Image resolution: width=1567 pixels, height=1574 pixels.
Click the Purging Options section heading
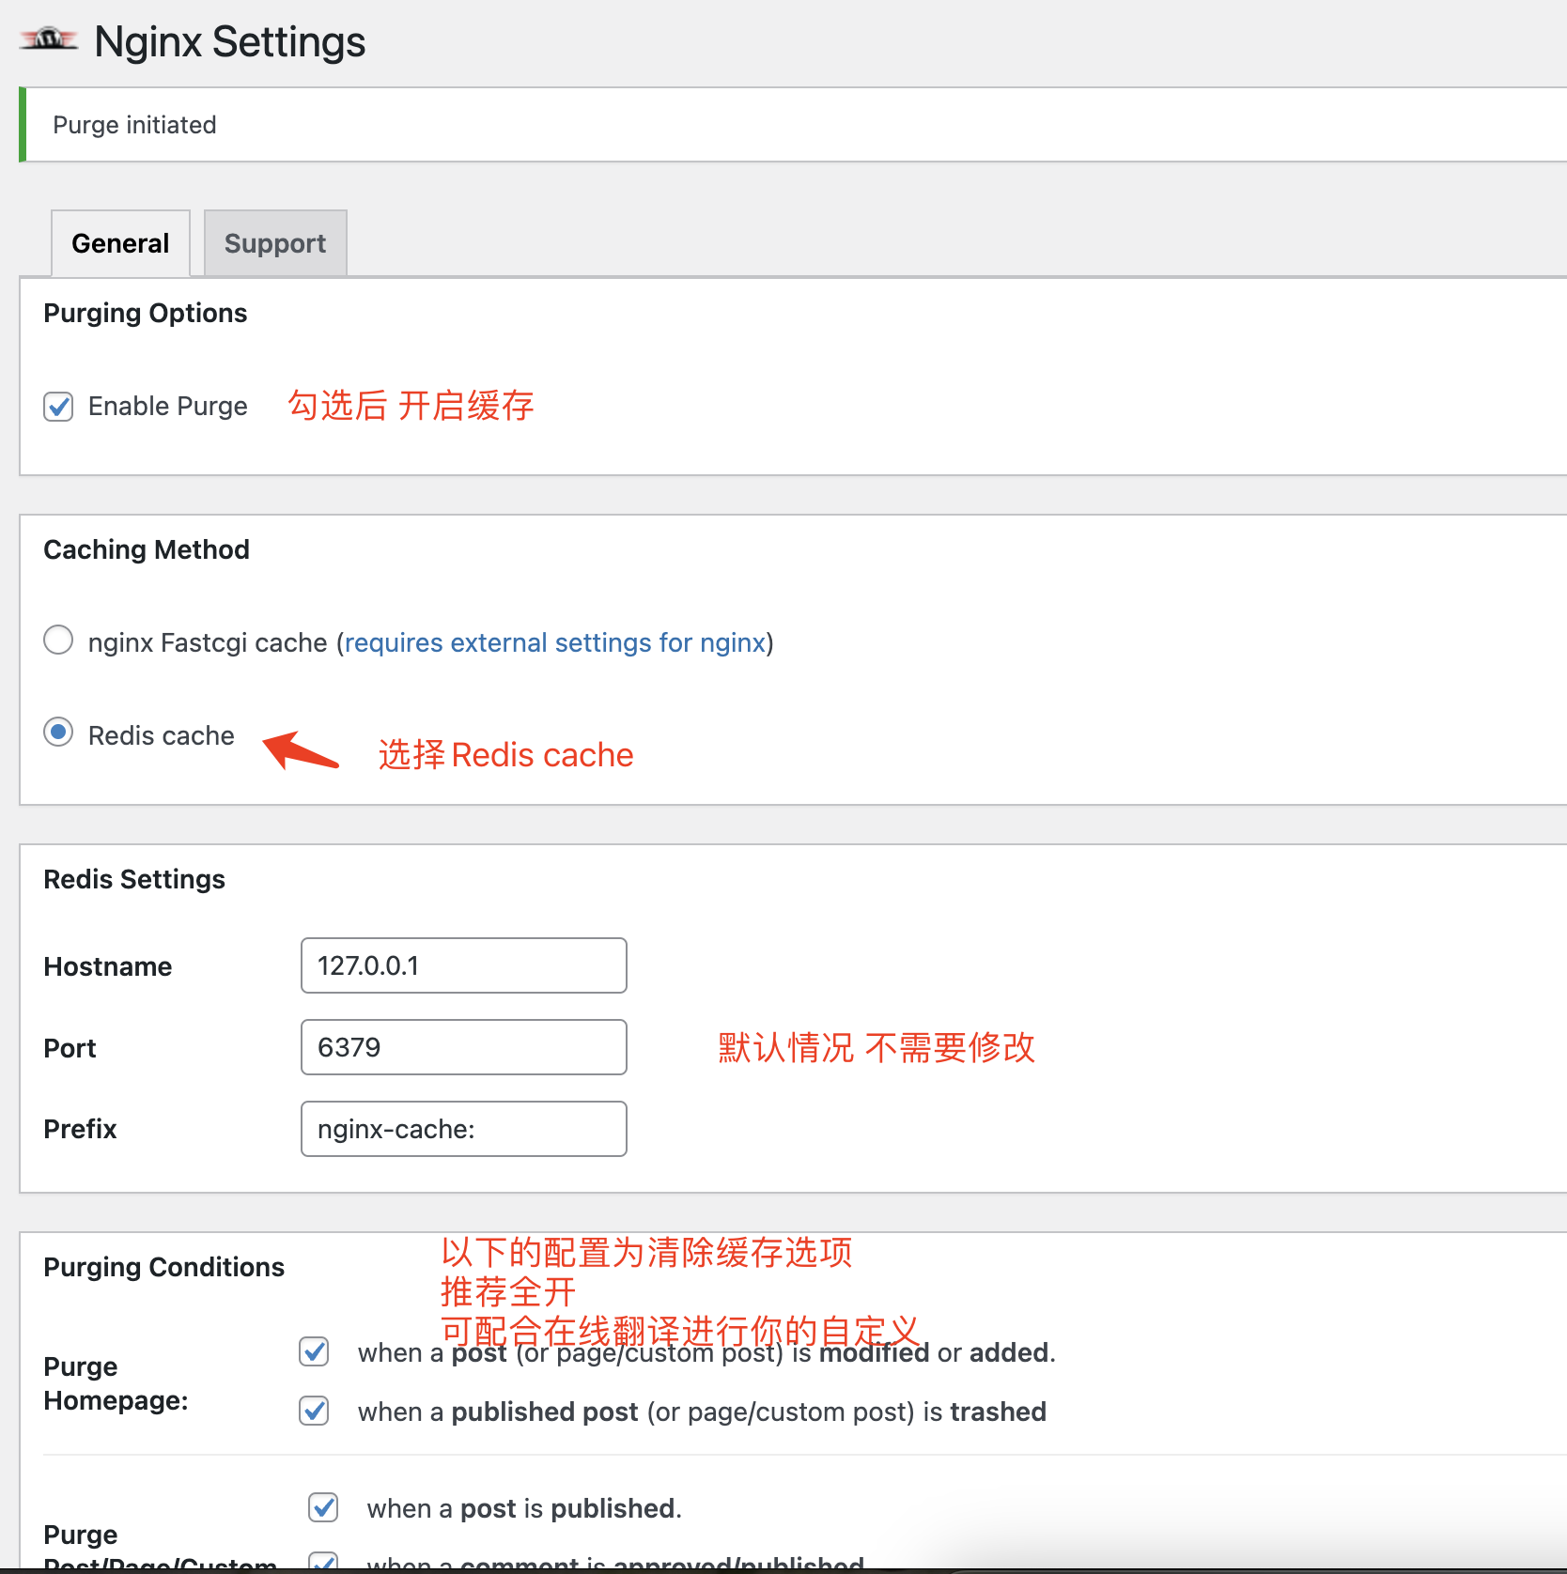tap(146, 313)
